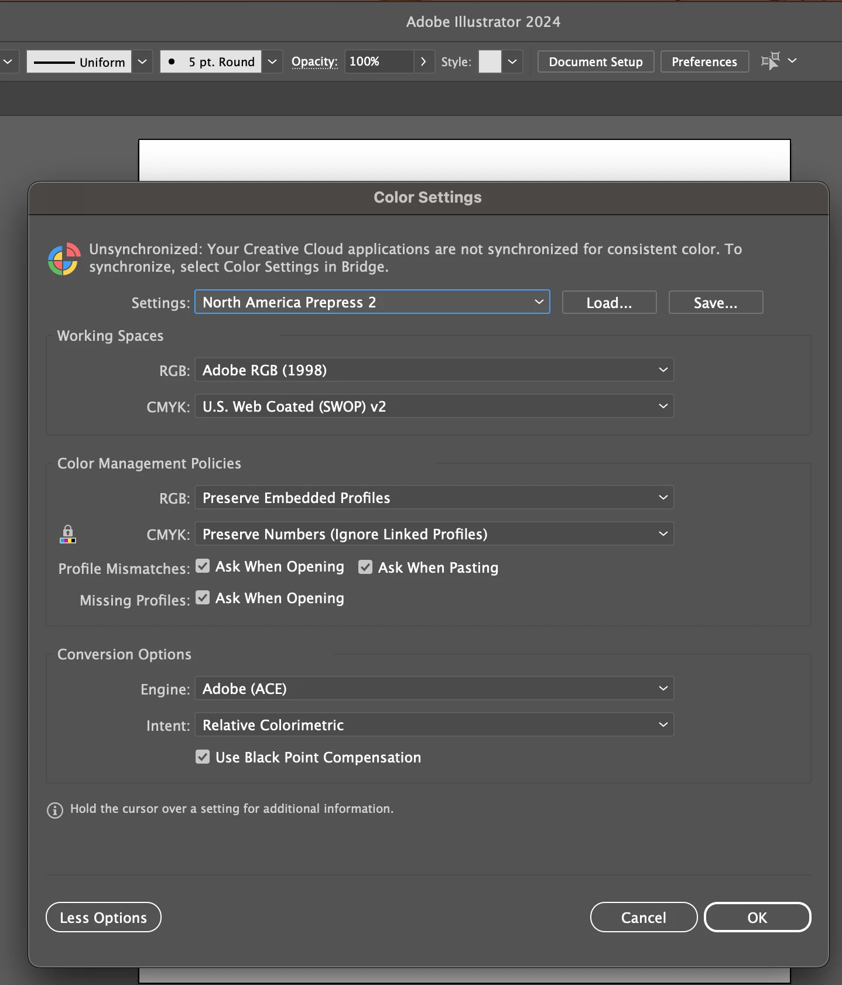Click the Conversion Options section label
Image resolution: width=842 pixels, height=985 pixels.
(x=125, y=654)
